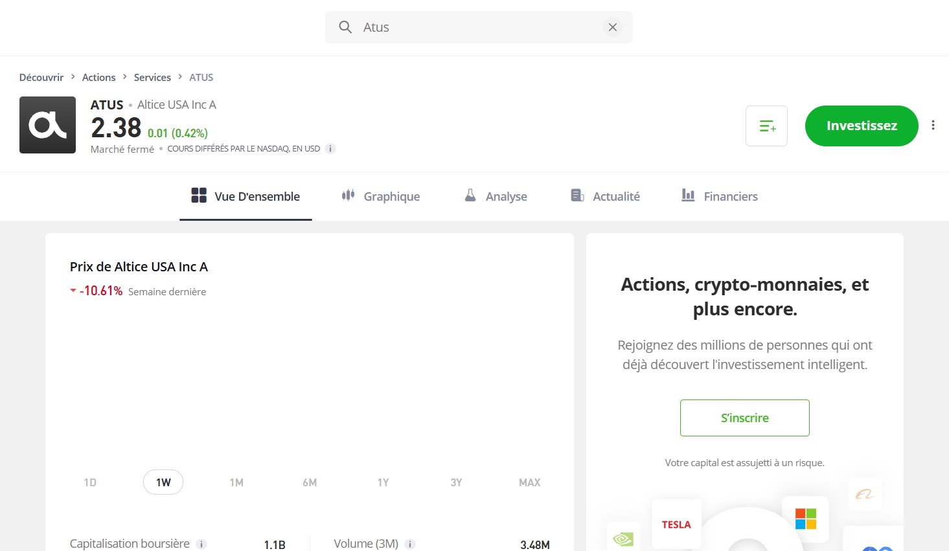The image size is (949, 551).
Task: Open the Actualité tab
Action: (x=606, y=196)
